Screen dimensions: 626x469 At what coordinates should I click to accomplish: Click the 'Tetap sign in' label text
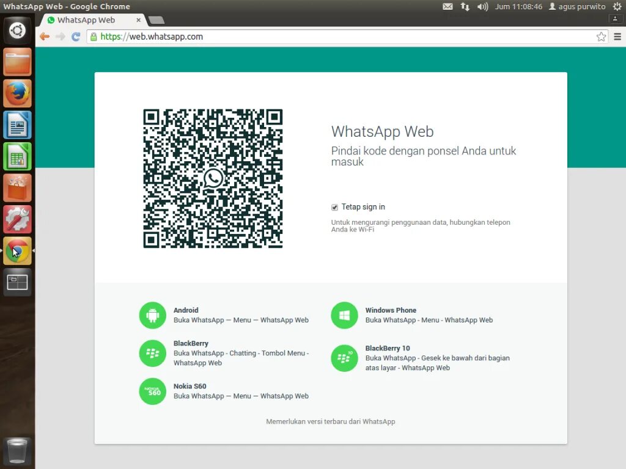(363, 207)
